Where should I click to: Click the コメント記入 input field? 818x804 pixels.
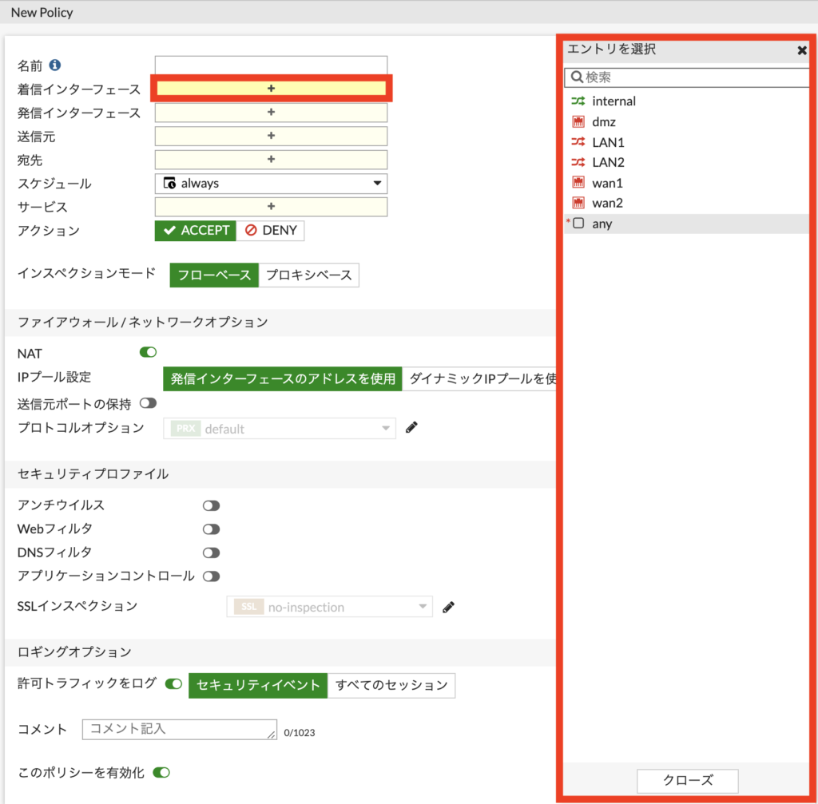[x=179, y=729]
